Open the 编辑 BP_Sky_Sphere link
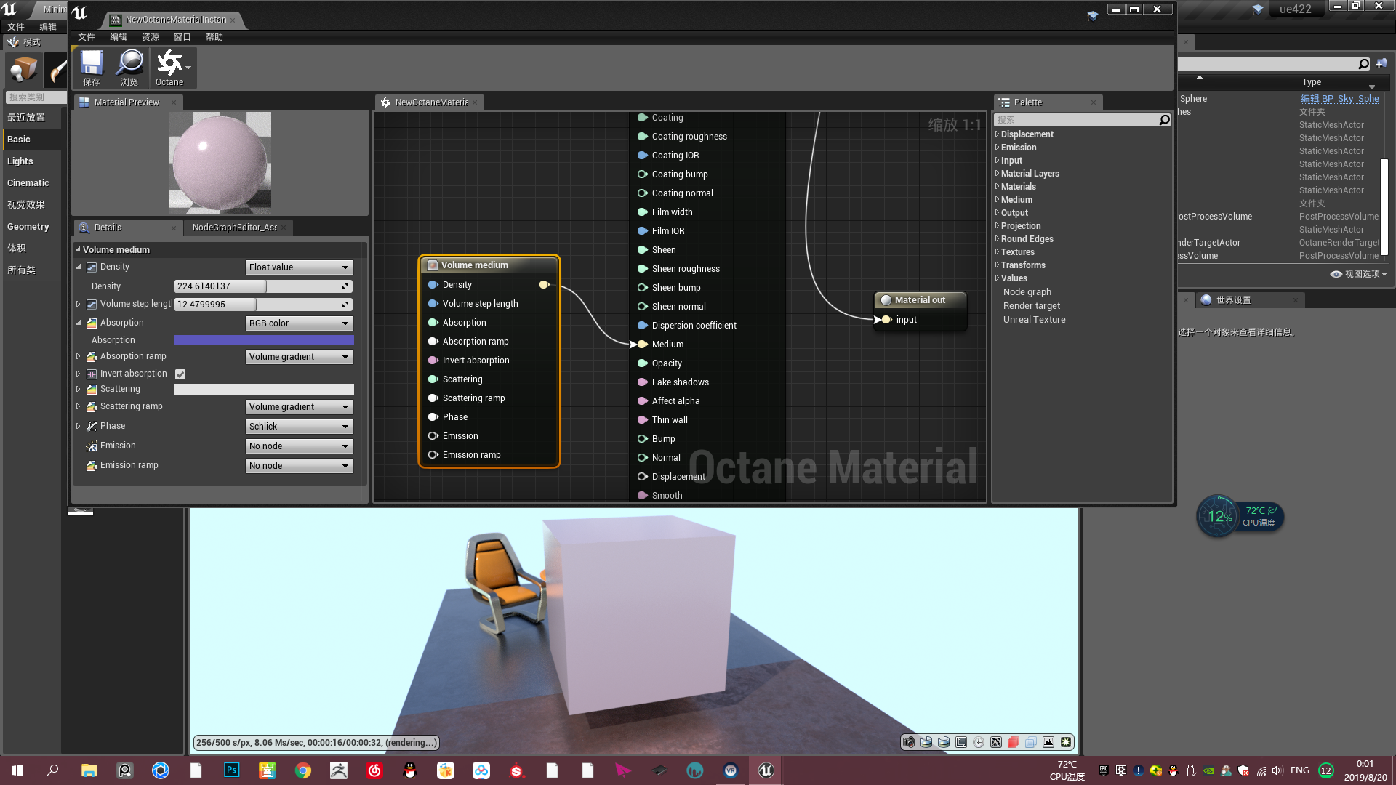The image size is (1396, 785). point(1339,99)
